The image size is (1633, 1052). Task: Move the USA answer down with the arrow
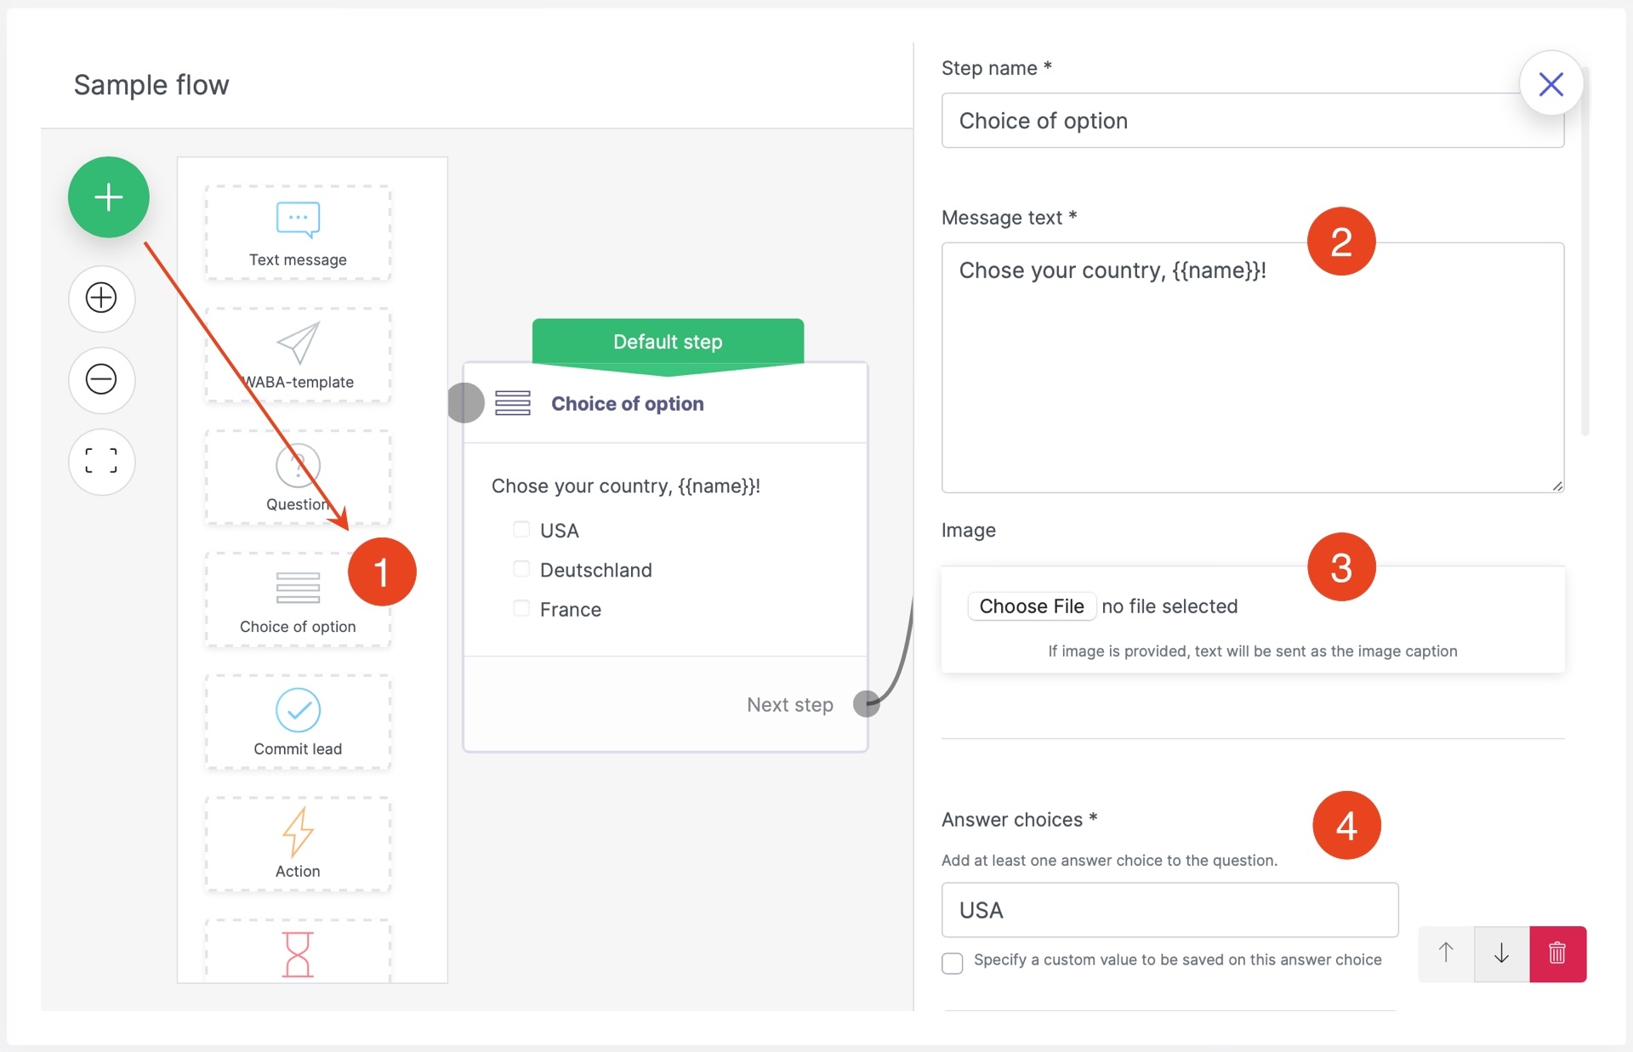pos(1501,953)
